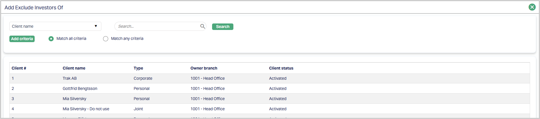The width and height of the screenshot is (540, 119).
Task: Select the Gottfrid Bengtsson client row
Action: click(x=80, y=88)
